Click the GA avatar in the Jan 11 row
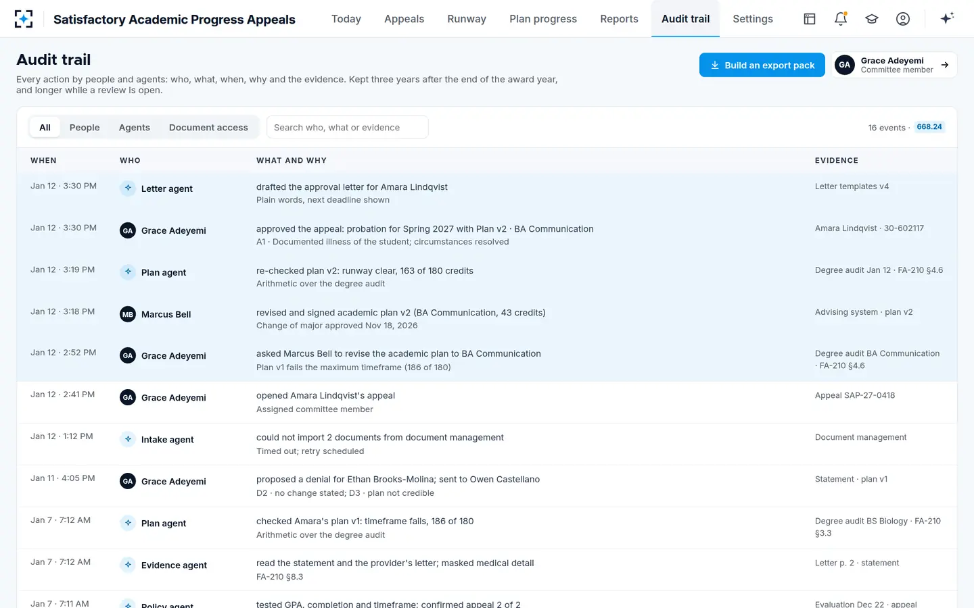Viewport: 974px width, 608px height. click(x=128, y=481)
